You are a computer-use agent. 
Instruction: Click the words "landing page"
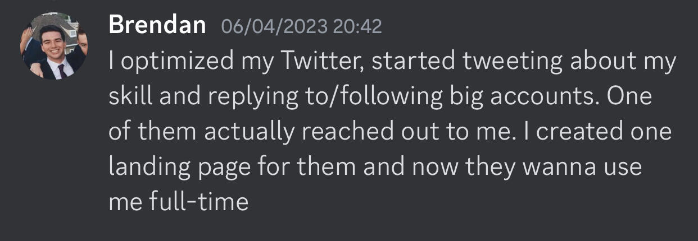coord(187,168)
